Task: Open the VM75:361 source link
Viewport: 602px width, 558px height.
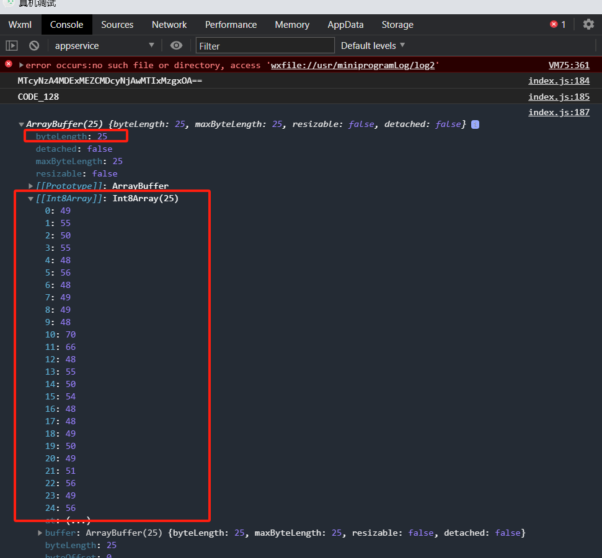Action: click(569, 65)
